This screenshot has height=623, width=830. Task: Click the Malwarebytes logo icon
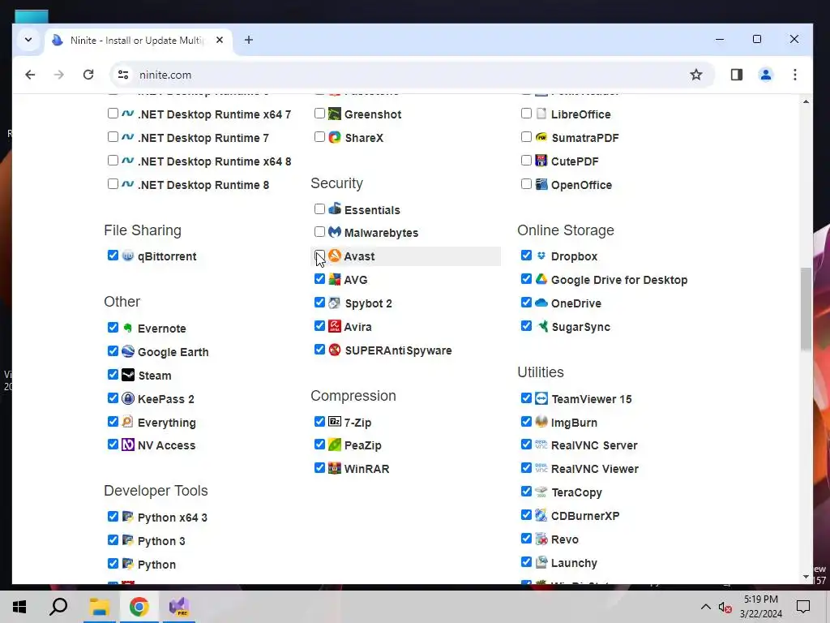[x=335, y=232]
